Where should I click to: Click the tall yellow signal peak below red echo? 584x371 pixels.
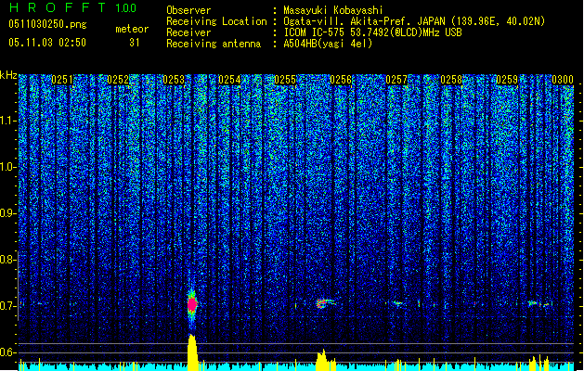(192, 352)
